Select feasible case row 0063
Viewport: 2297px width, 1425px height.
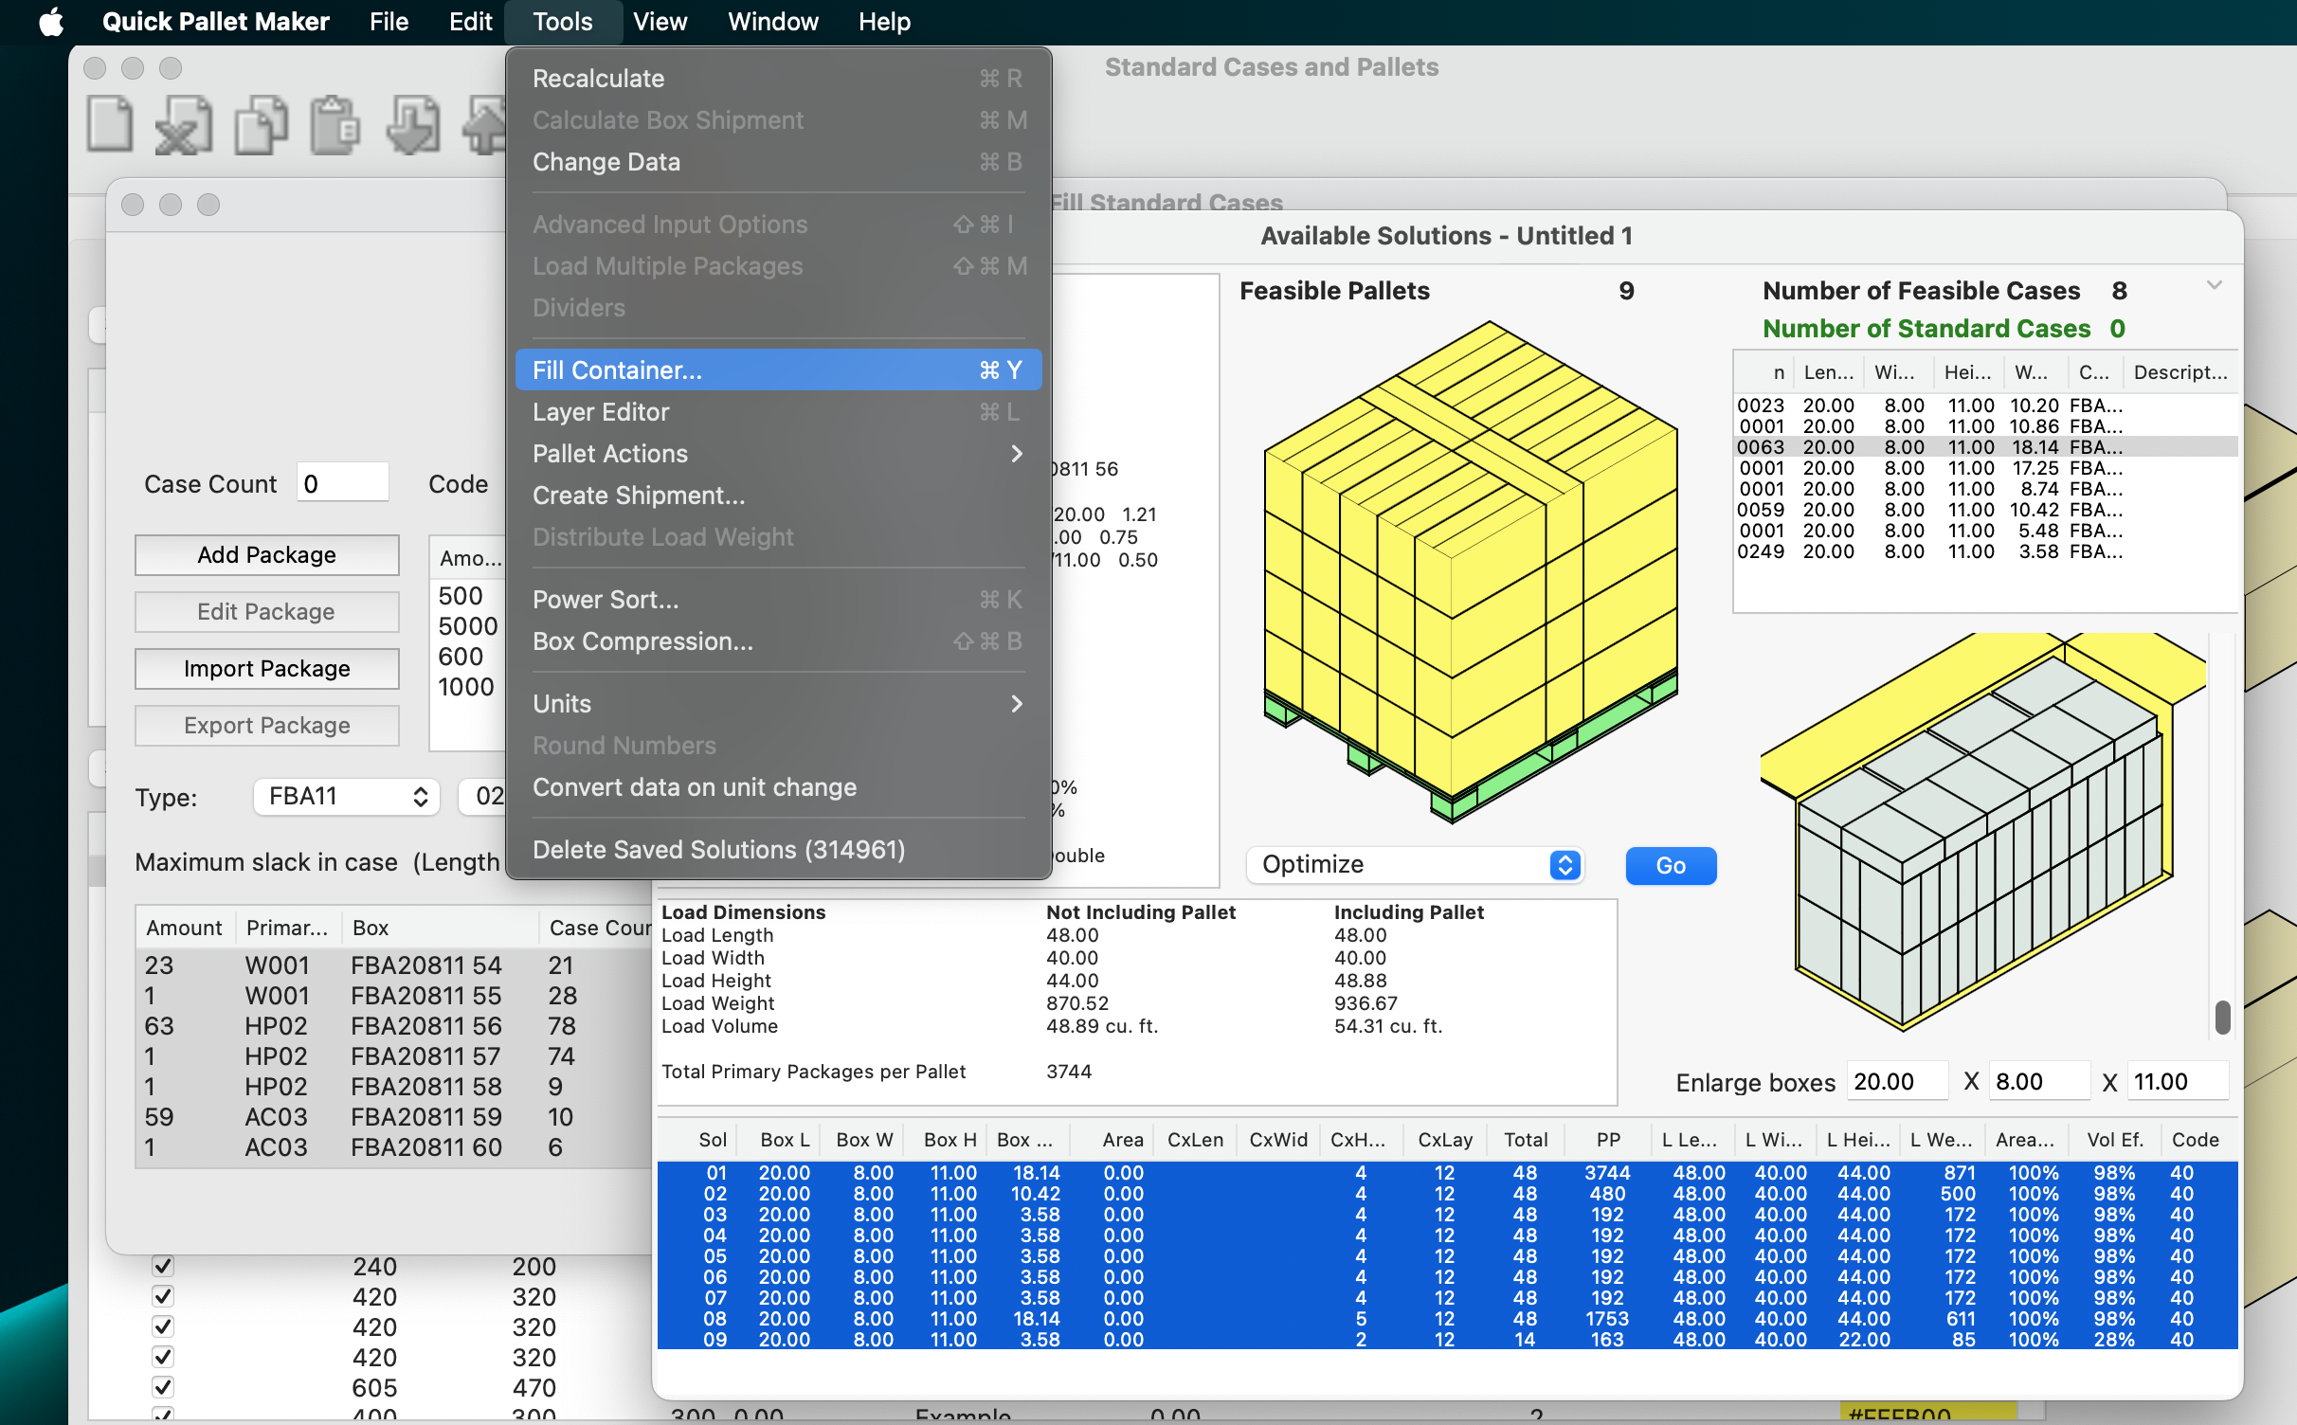click(1984, 447)
